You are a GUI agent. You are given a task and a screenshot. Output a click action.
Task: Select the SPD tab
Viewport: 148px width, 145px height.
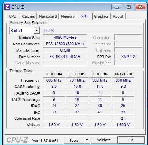pos(84,16)
